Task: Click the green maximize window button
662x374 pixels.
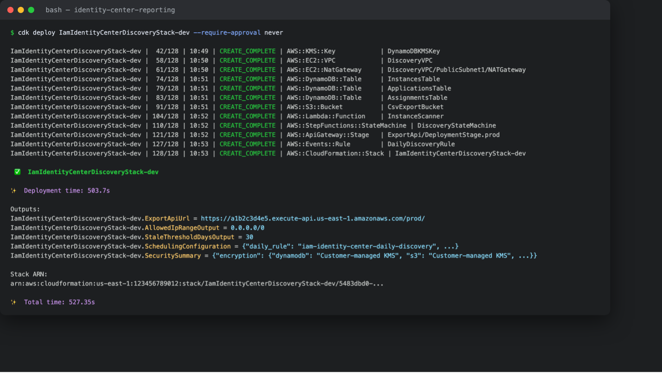Action: 31,10
